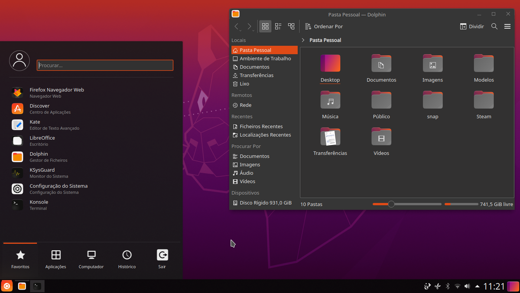Open Bluetooth settings from the tray

tap(447, 286)
